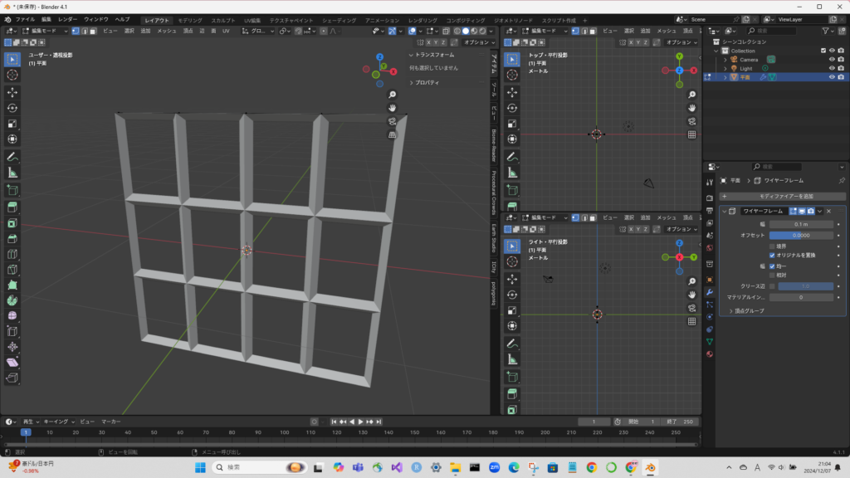Select the Extrude Region tool

(x=12, y=205)
